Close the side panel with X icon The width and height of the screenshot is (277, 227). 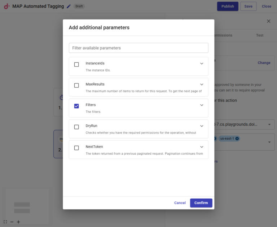click(x=268, y=21)
